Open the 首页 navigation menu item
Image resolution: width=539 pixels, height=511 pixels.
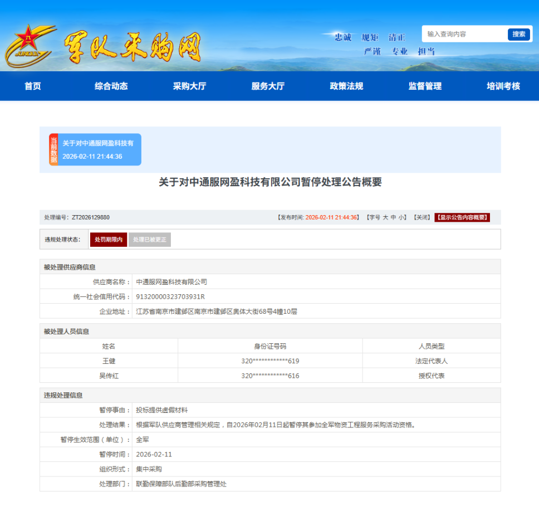coord(33,86)
